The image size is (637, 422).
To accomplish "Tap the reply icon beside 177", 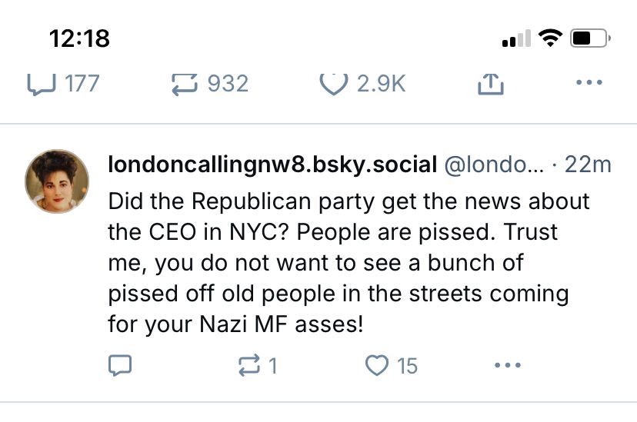I will (x=38, y=83).
